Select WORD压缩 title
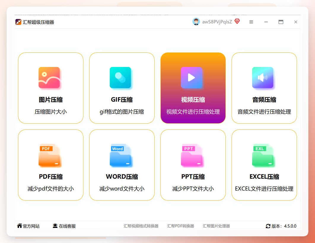 (x=122, y=177)
